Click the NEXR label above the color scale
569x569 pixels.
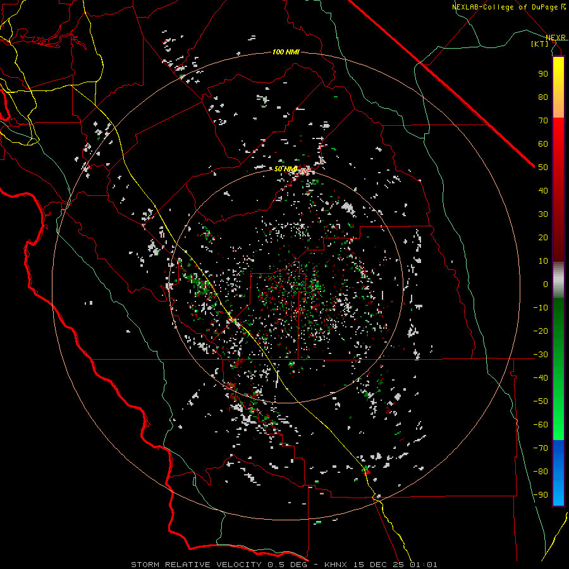(x=556, y=37)
